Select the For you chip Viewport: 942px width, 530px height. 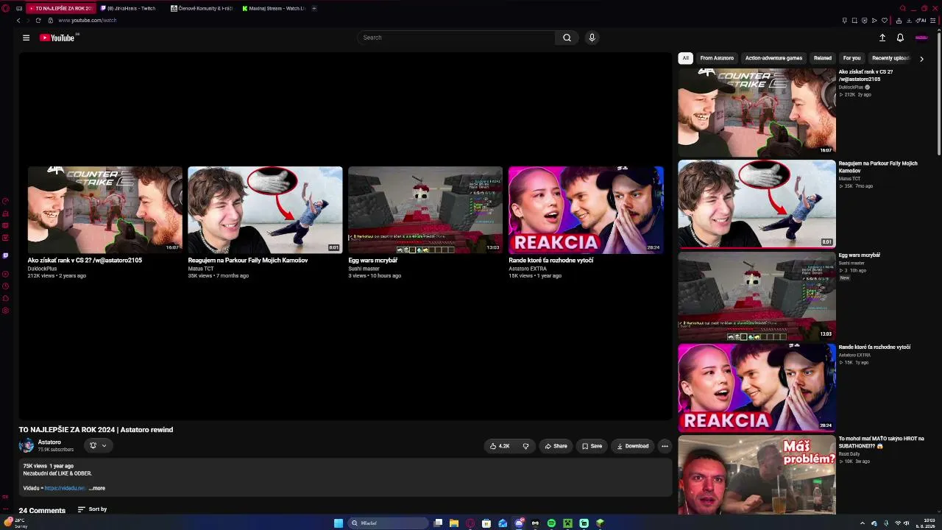[851, 58]
